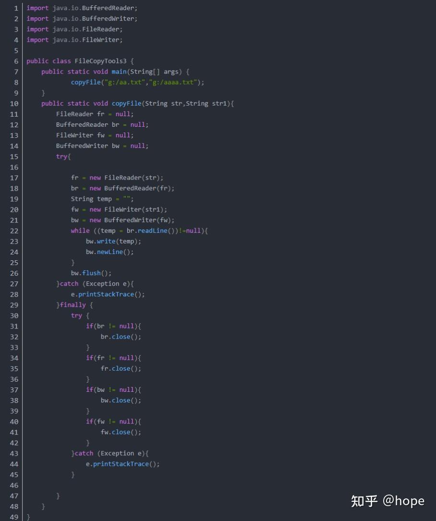Screen dimensions: 436x521
Task: Click the 'if(fw != null){' condition
Action: pyautogui.click(x=113, y=422)
